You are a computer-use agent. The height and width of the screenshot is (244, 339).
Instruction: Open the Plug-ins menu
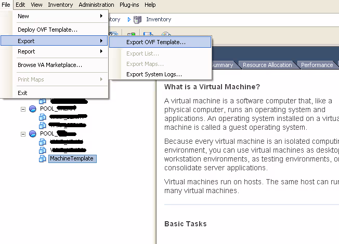[x=129, y=5]
